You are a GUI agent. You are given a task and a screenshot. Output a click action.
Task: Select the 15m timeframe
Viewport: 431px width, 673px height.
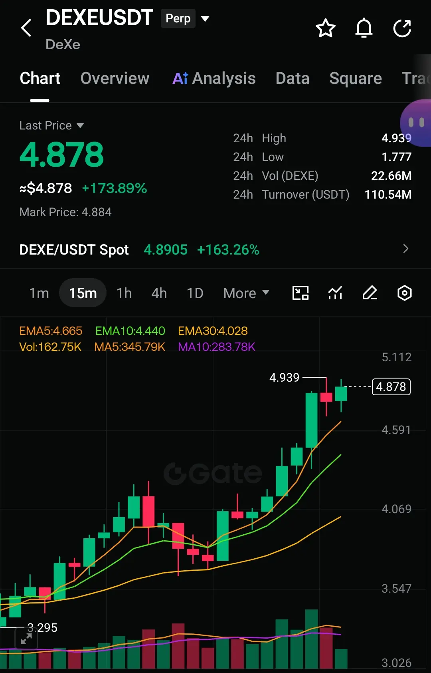pos(83,293)
